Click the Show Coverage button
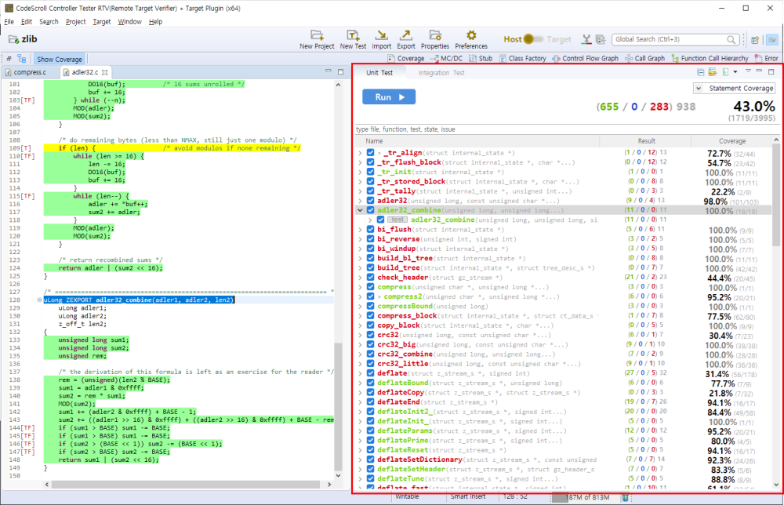Screen dimensions: 784x505 pyautogui.click(x=60, y=59)
